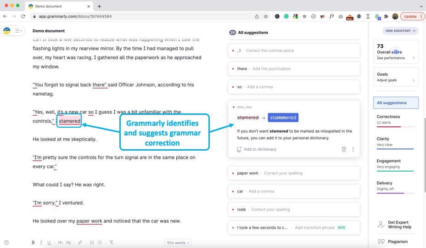The height and width of the screenshot is (248, 426).
Task: Open the help question mark icon
Action: (6, 242)
